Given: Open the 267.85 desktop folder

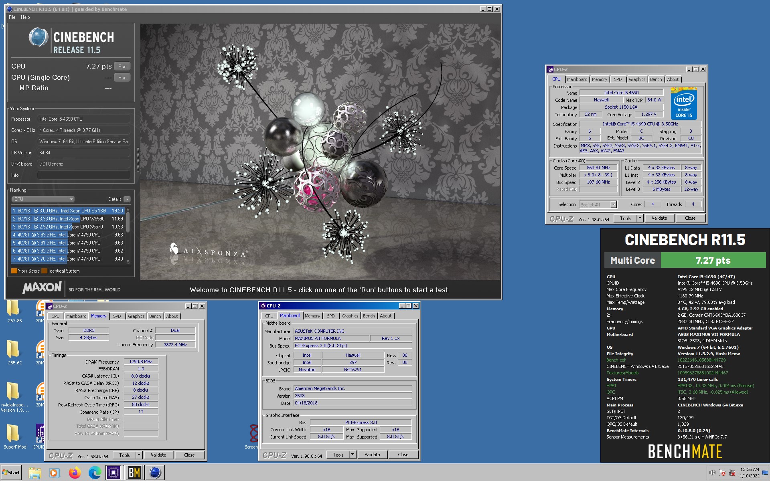Looking at the screenshot, I should pyautogui.click(x=14, y=311).
